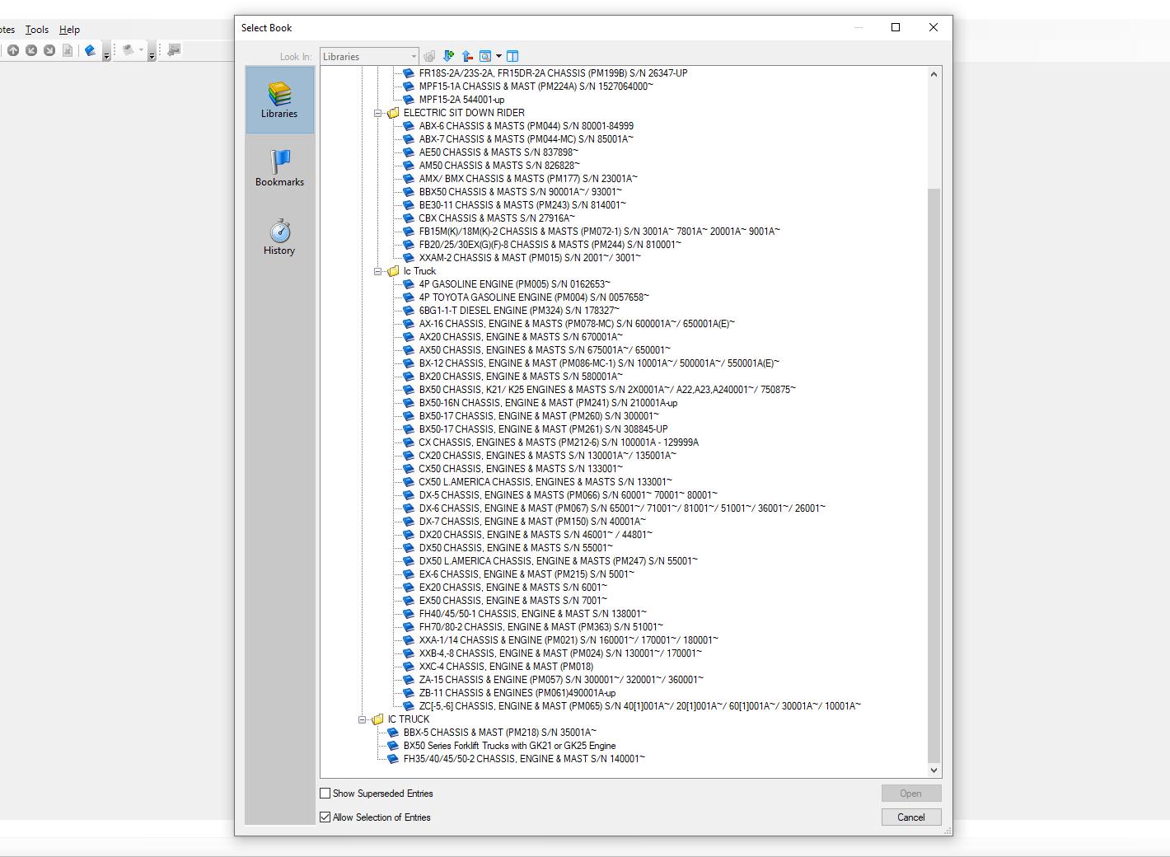Select CX50 L.AMERICA CHASSIS, ENGINES & MASTS
Image resolution: width=1170 pixels, height=857 pixels.
tap(545, 482)
